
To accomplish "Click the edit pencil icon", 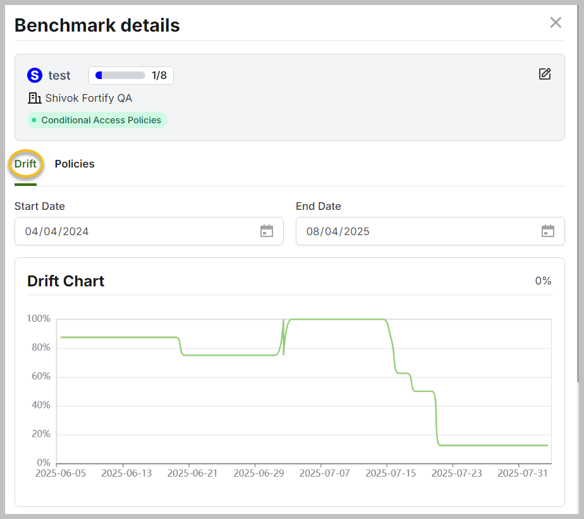I will coord(545,74).
